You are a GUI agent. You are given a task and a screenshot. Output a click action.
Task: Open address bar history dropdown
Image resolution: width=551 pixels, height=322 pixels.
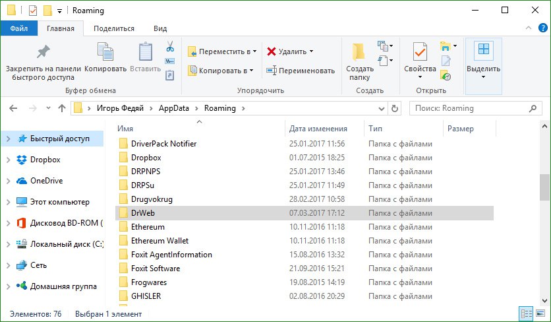(381, 108)
